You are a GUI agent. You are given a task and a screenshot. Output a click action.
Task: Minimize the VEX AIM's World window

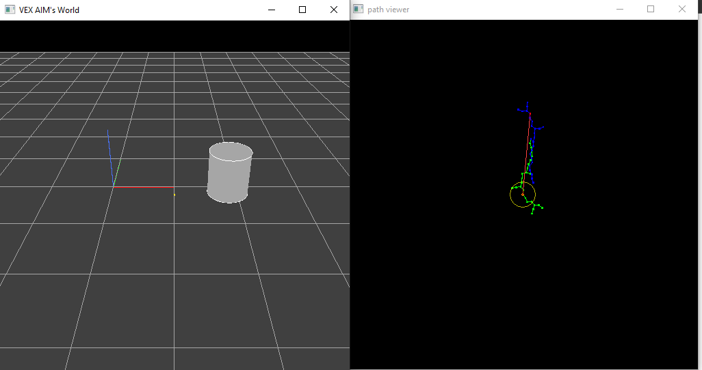tap(272, 10)
